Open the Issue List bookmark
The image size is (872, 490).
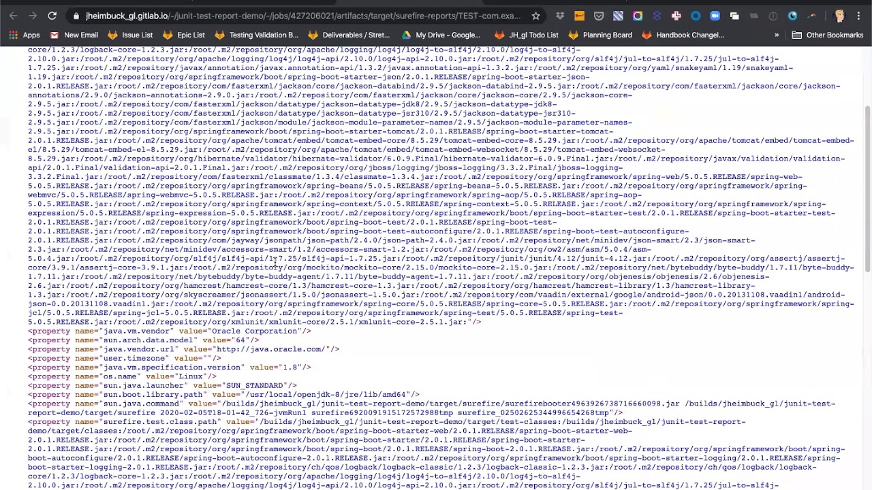tap(129, 35)
